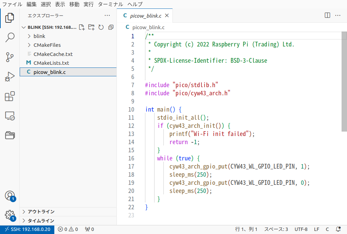Open the Extensions view icon

(x=10, y=96)
